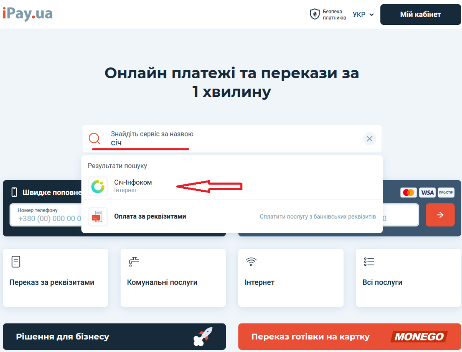Click the document icon on Переказ за реквізитами

tap(16, 262)
